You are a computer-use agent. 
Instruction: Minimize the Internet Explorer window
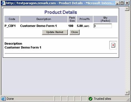click(117, 3)
